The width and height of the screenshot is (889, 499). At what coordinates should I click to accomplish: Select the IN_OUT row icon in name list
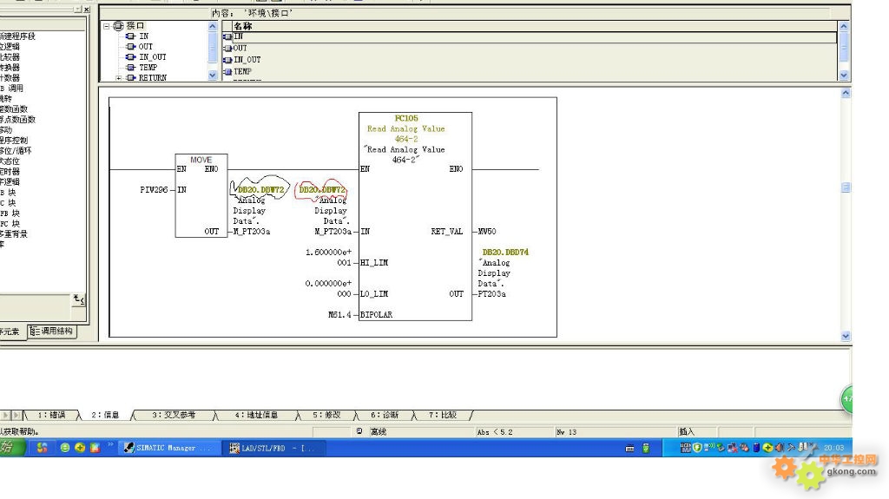tap(227, 60)
